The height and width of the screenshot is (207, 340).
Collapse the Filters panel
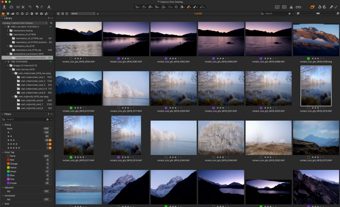[2, 114]
